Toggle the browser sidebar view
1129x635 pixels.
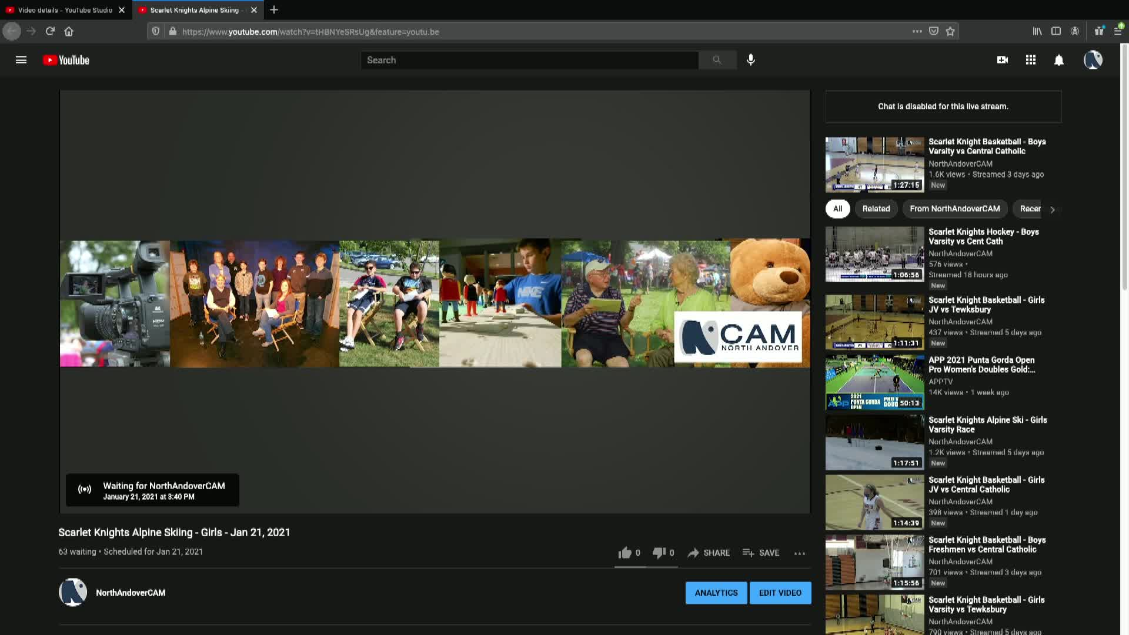pyautogui.click(x=1056, y=31)
